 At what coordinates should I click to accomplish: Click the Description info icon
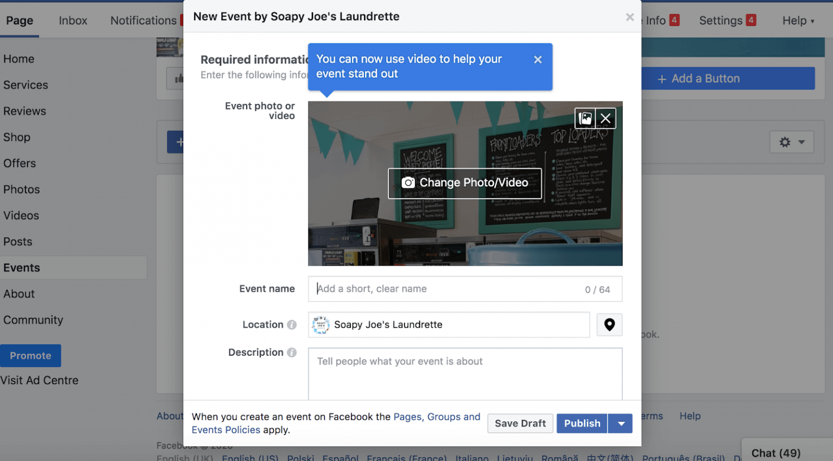[x=292, y=353]
